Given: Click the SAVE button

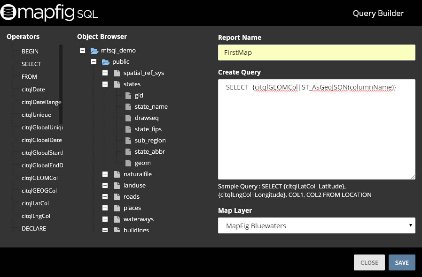Looking at the screenshot, I should [x=402, y=262].
